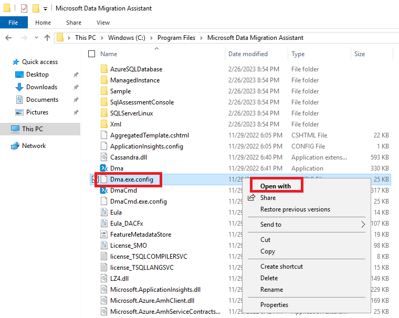The height and width of the screenshot is (318, 399).
Task: Choose Create shortcut from context menu
Action: point(282,267)
